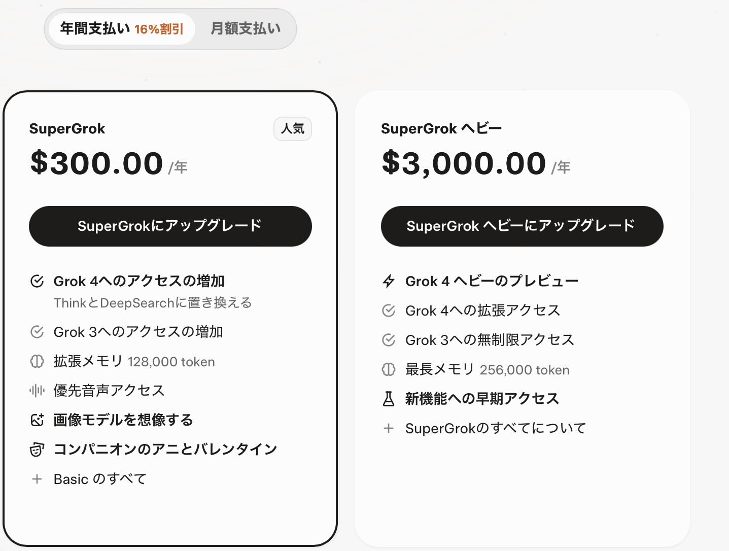Click the image model icon in SuperGrok plan
Image resolution: width=729 pixels, height=551 pixels.
[37, 420]
